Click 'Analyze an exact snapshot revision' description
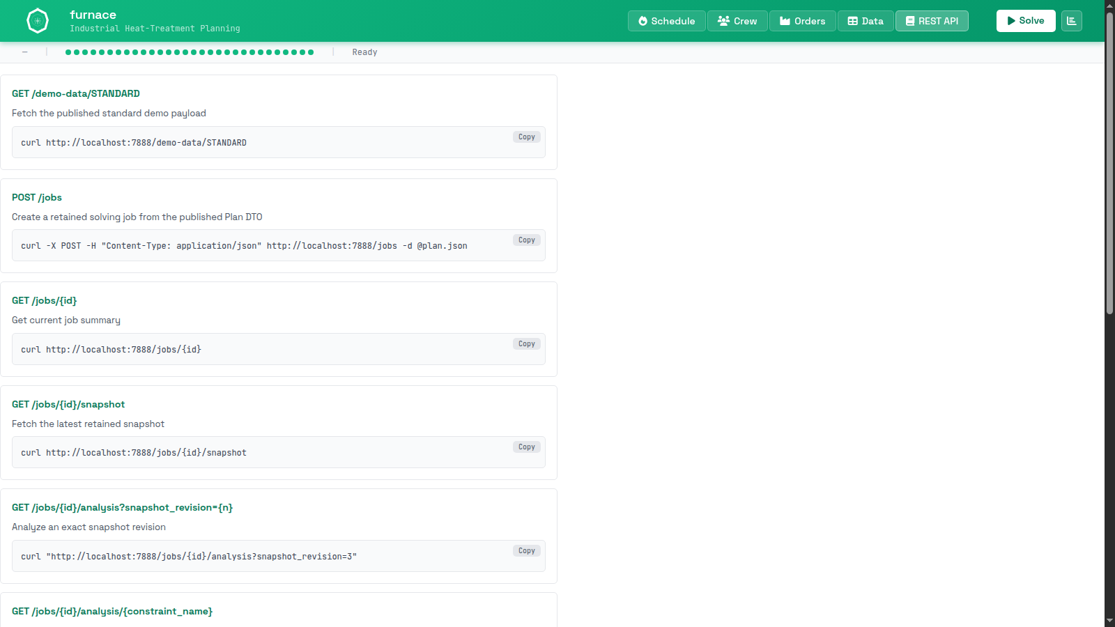The image size is (1115, 627). (x=89, y=527)
